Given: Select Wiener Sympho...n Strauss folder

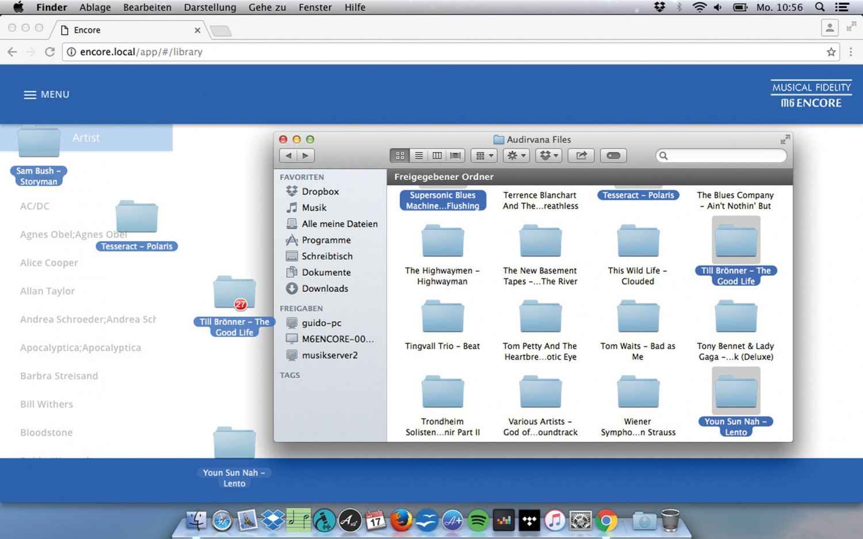Looking at the screenshot, I should click(638, 406).
